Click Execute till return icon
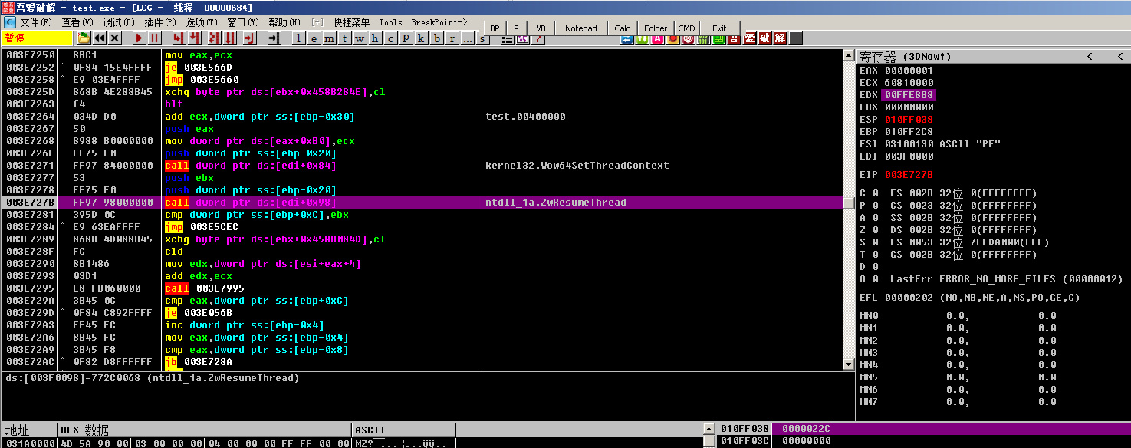Screen dimensions: 1131x448 click(249, 38)
